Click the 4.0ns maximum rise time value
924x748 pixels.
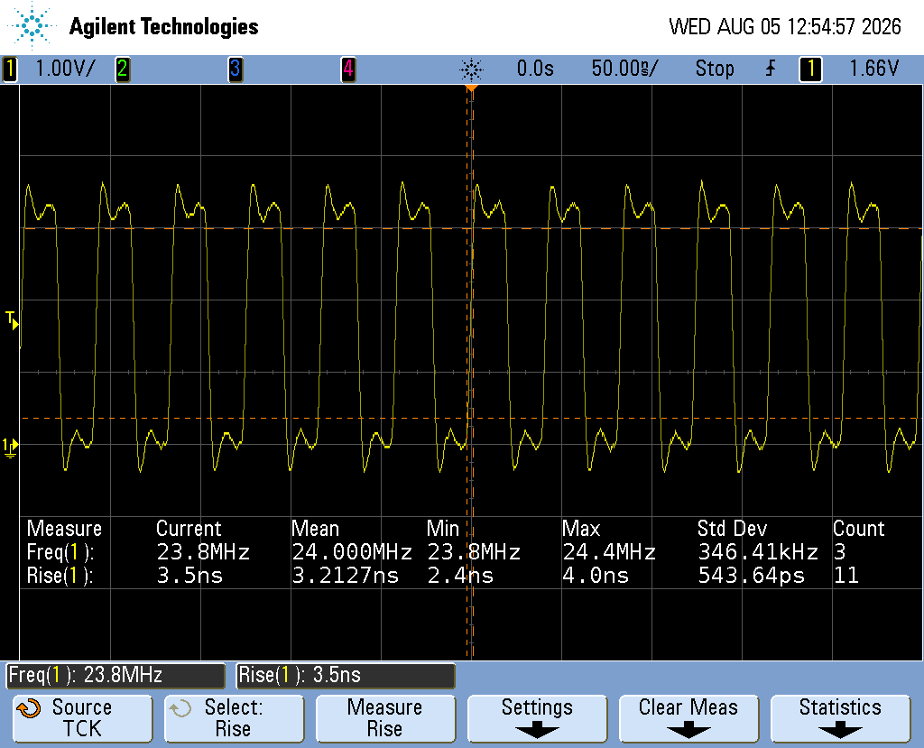tap(596, 576)
